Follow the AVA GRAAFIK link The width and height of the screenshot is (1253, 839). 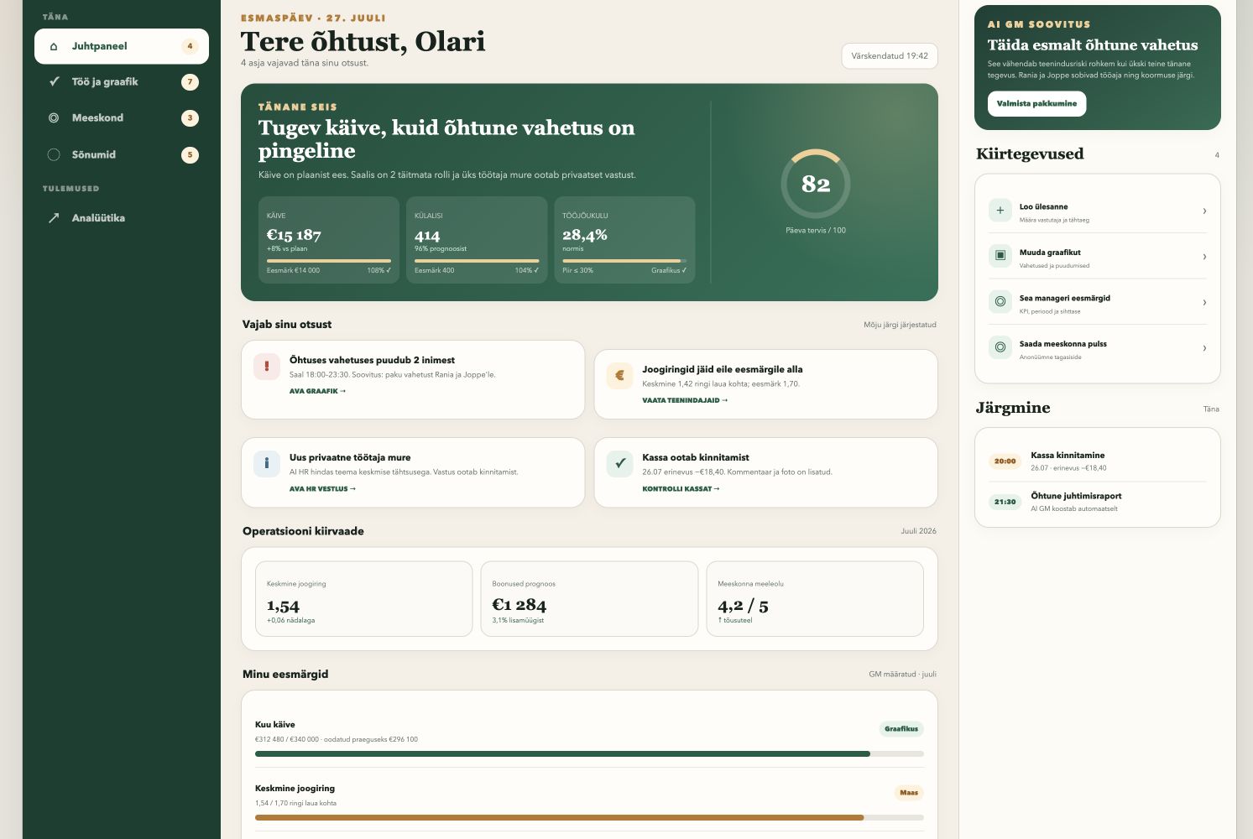coord(317,391)
